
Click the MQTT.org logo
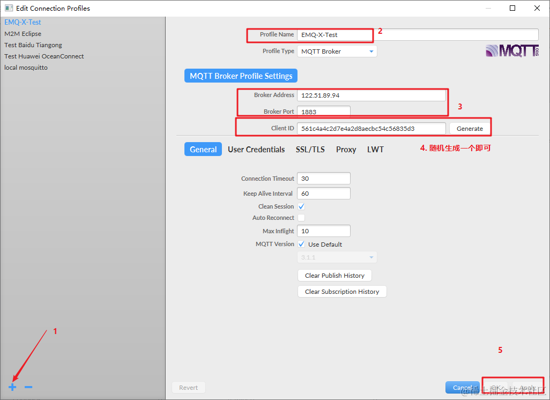[512, 51]
